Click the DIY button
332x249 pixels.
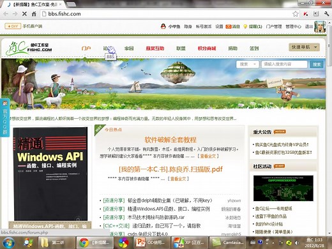(13, 26)
